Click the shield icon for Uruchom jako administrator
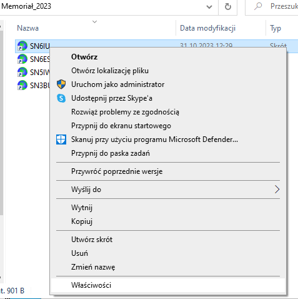Viewport: 298px width, 299px height. click(61, 84)
